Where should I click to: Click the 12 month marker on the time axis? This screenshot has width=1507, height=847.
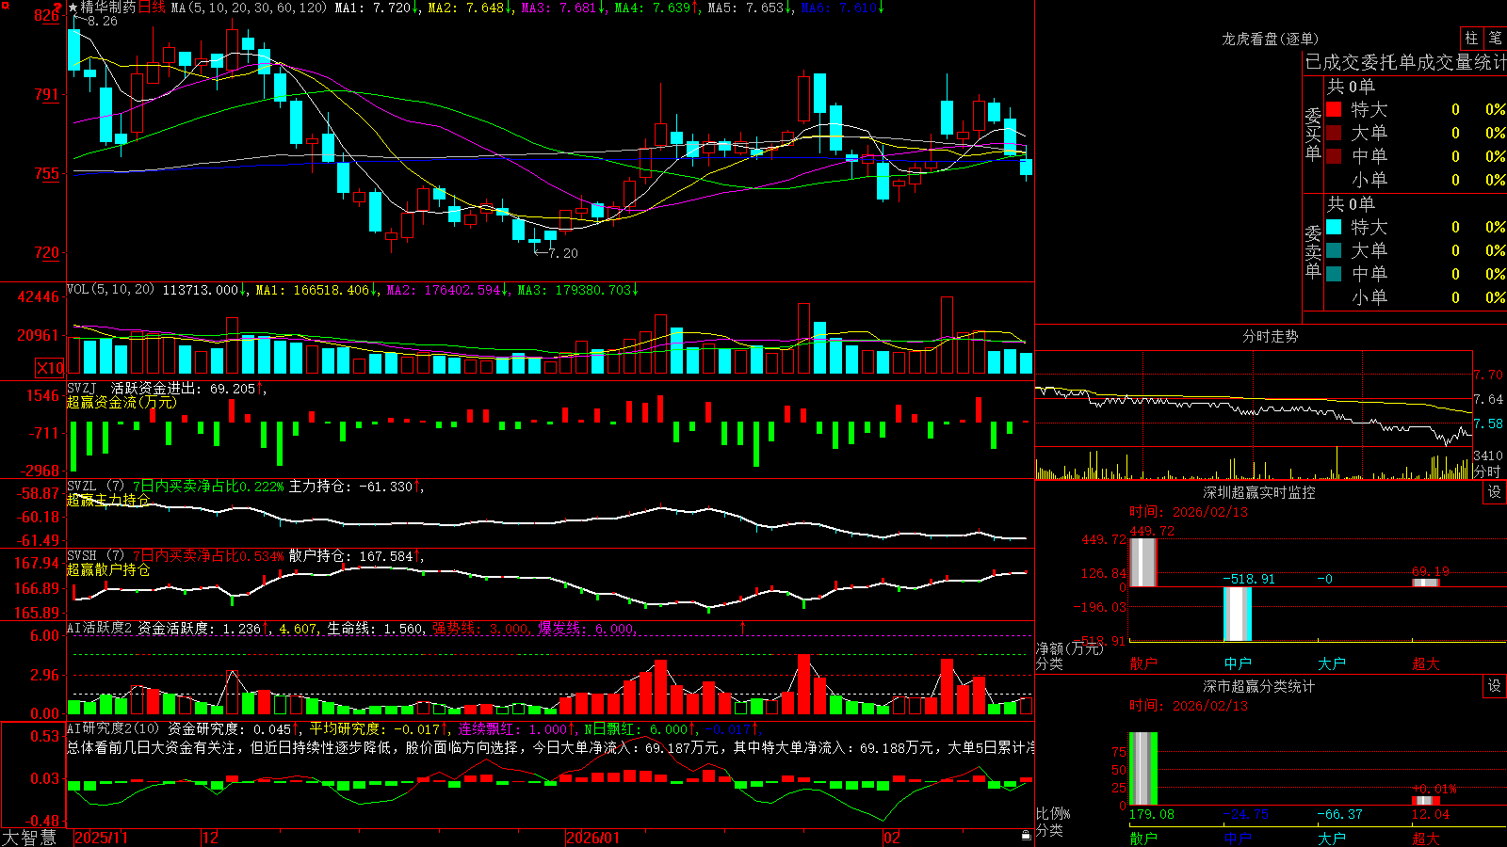(210, 838)
